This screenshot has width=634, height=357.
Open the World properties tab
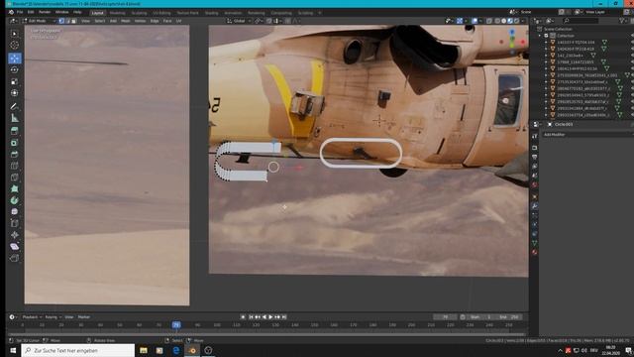535,185
